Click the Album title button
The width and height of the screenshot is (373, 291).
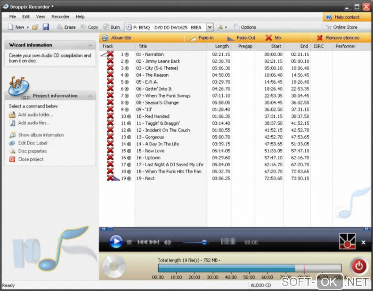coord(117,38)
